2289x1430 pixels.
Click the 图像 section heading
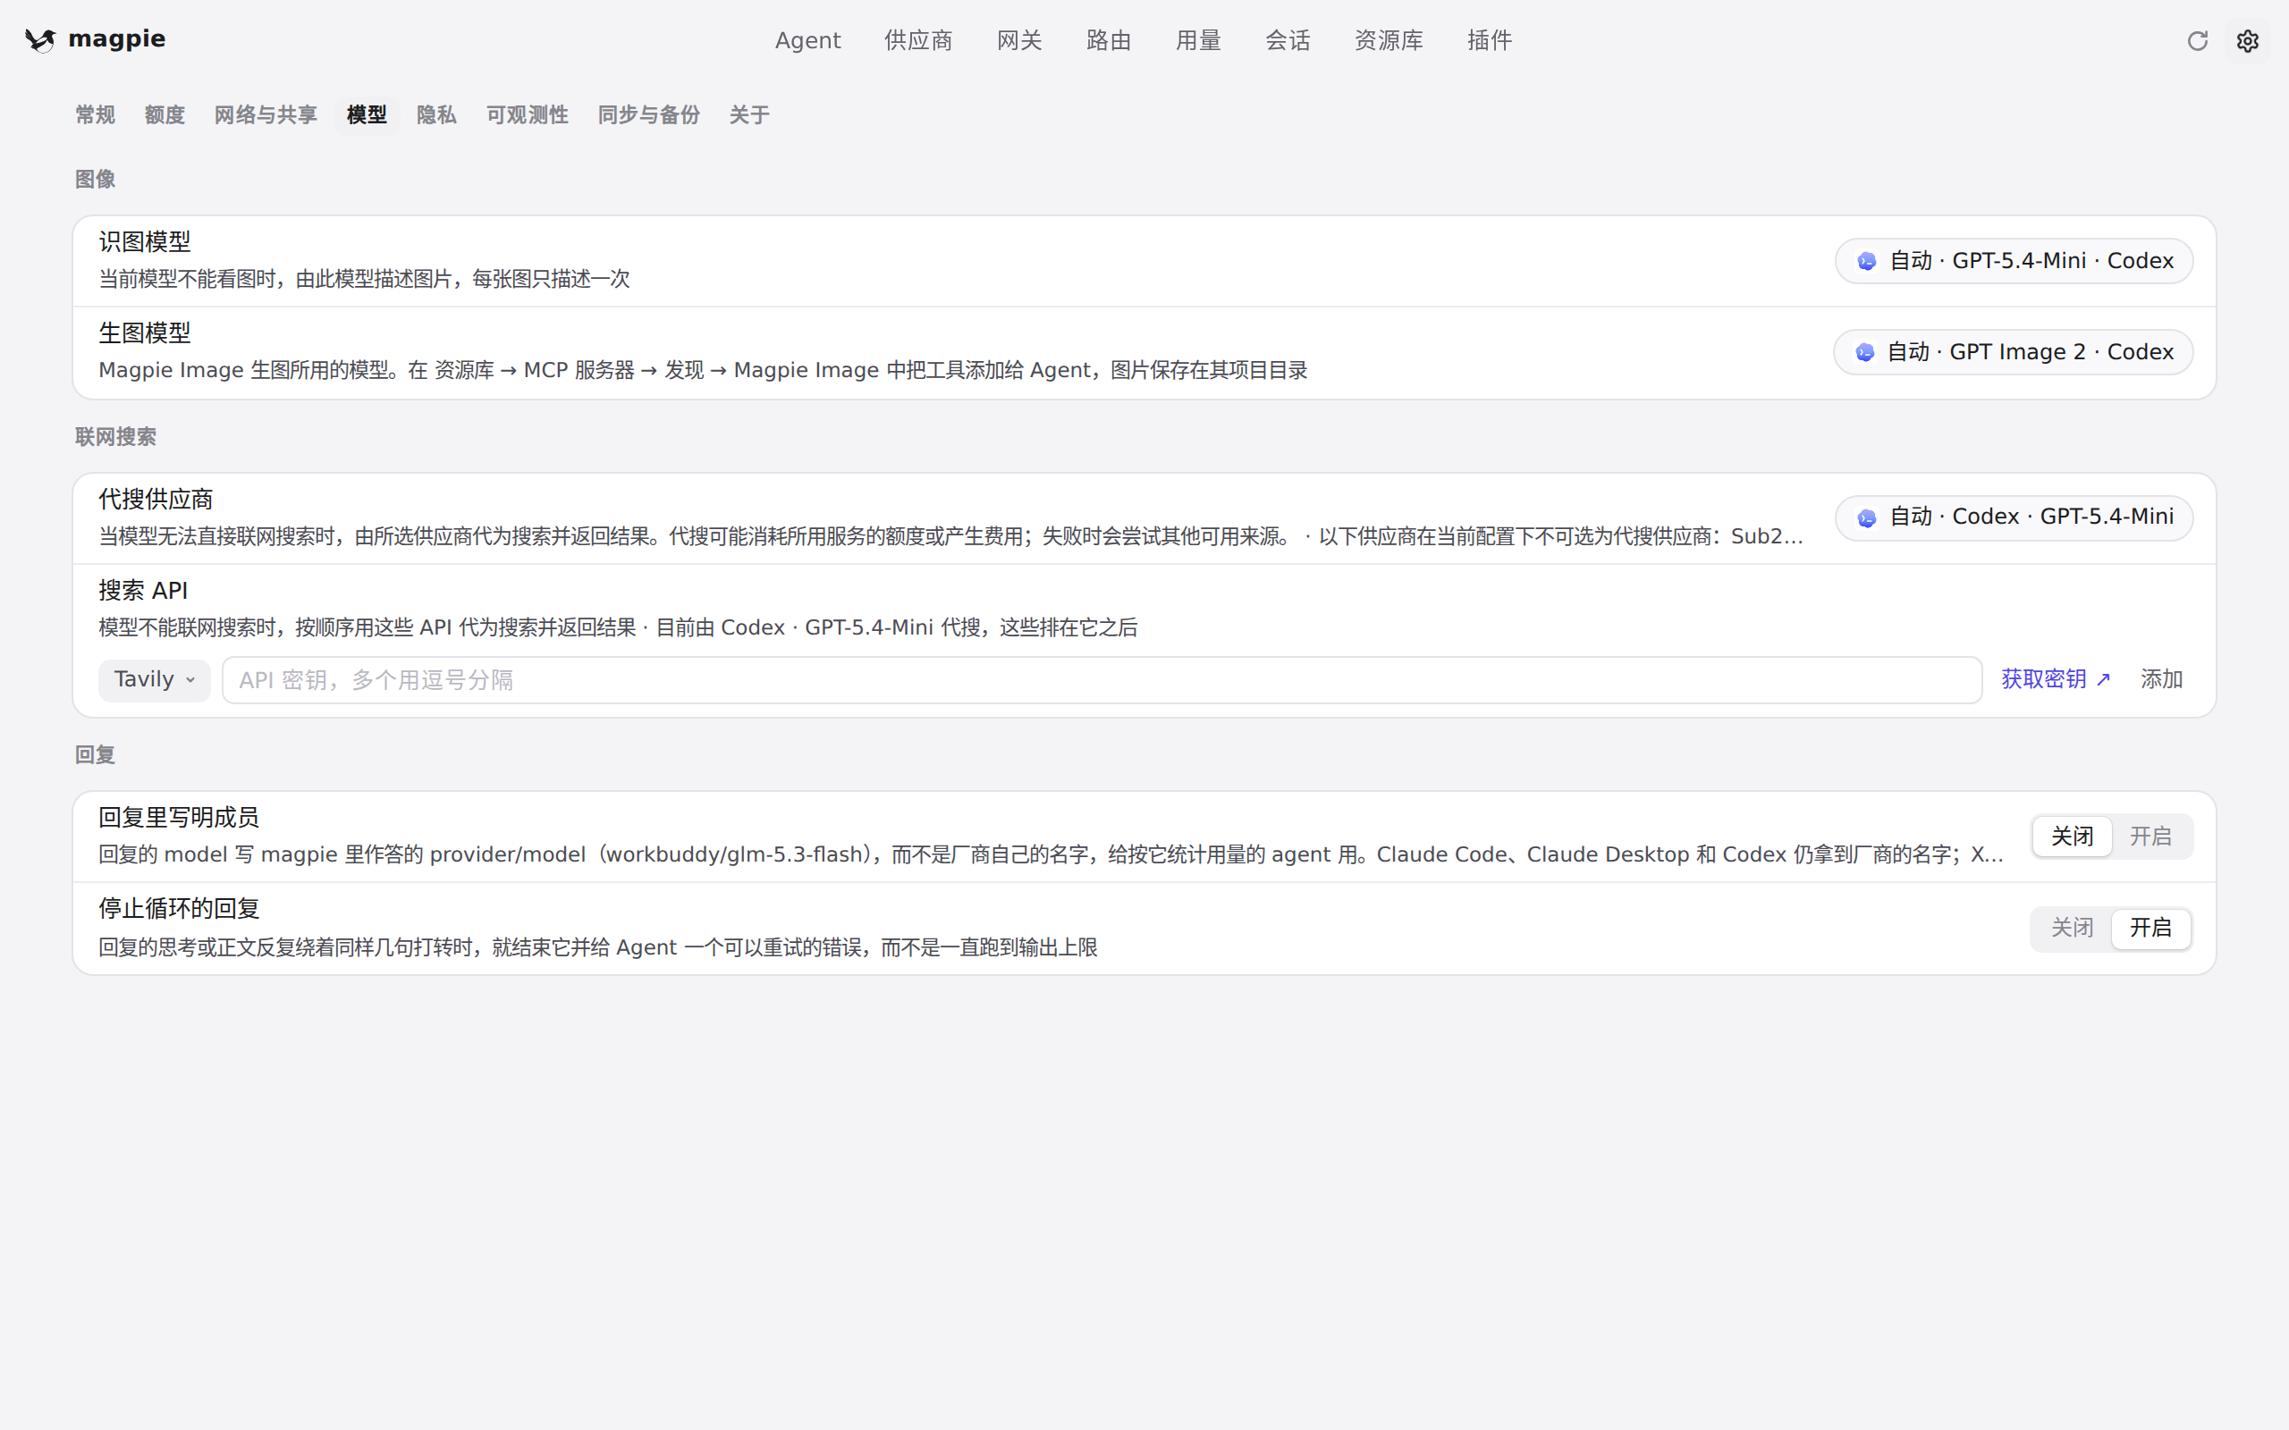(x=95, y=180)
